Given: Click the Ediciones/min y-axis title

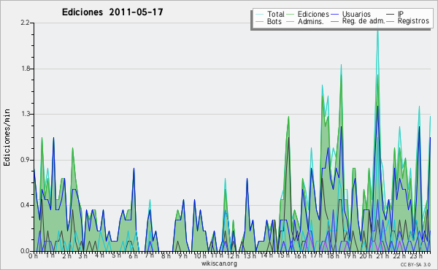Looking at the screenshot, I should point(7,137).
